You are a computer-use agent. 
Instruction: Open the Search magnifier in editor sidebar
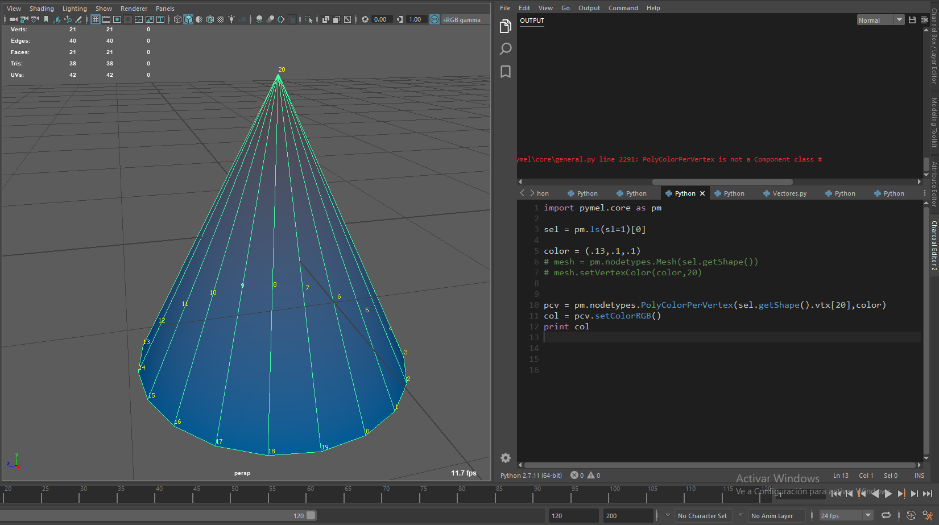pyautogui.click(x=505, y=49)
